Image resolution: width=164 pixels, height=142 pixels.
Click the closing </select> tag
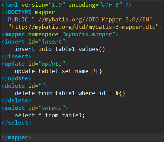click(x=16, y=123)
